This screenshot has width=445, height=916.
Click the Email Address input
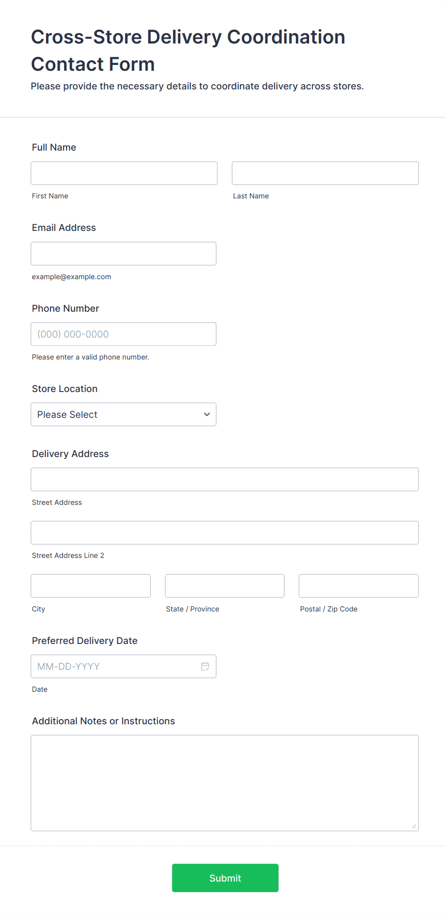pyautogui.click(x=123, y=254)
